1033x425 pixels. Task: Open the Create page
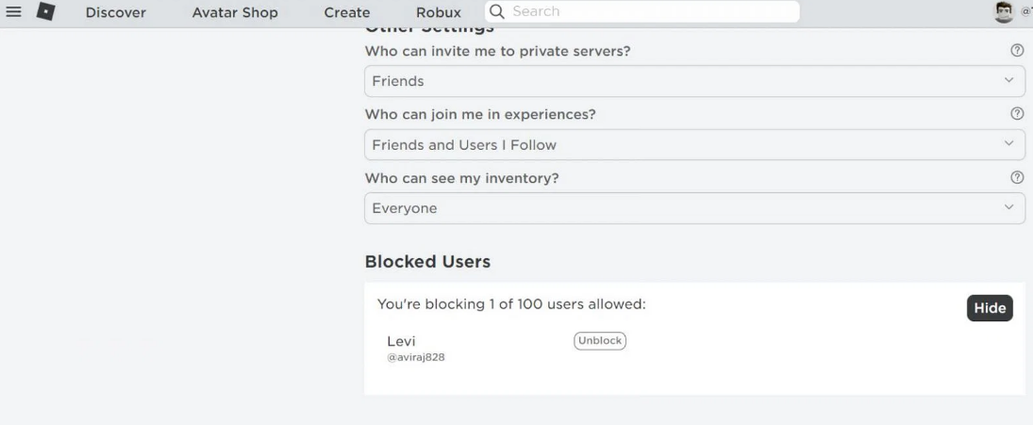[347, 12]
